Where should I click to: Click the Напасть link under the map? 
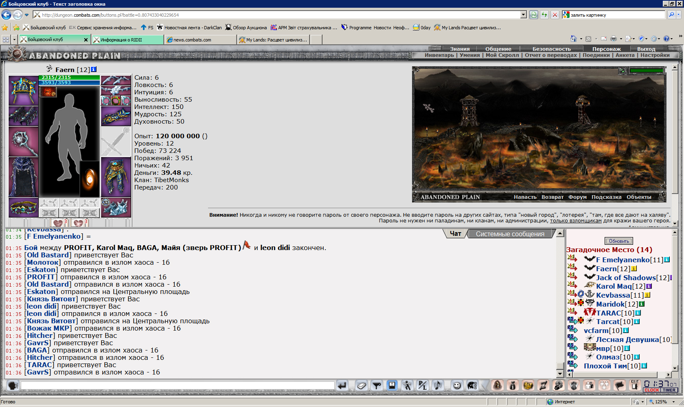[525, 197]
